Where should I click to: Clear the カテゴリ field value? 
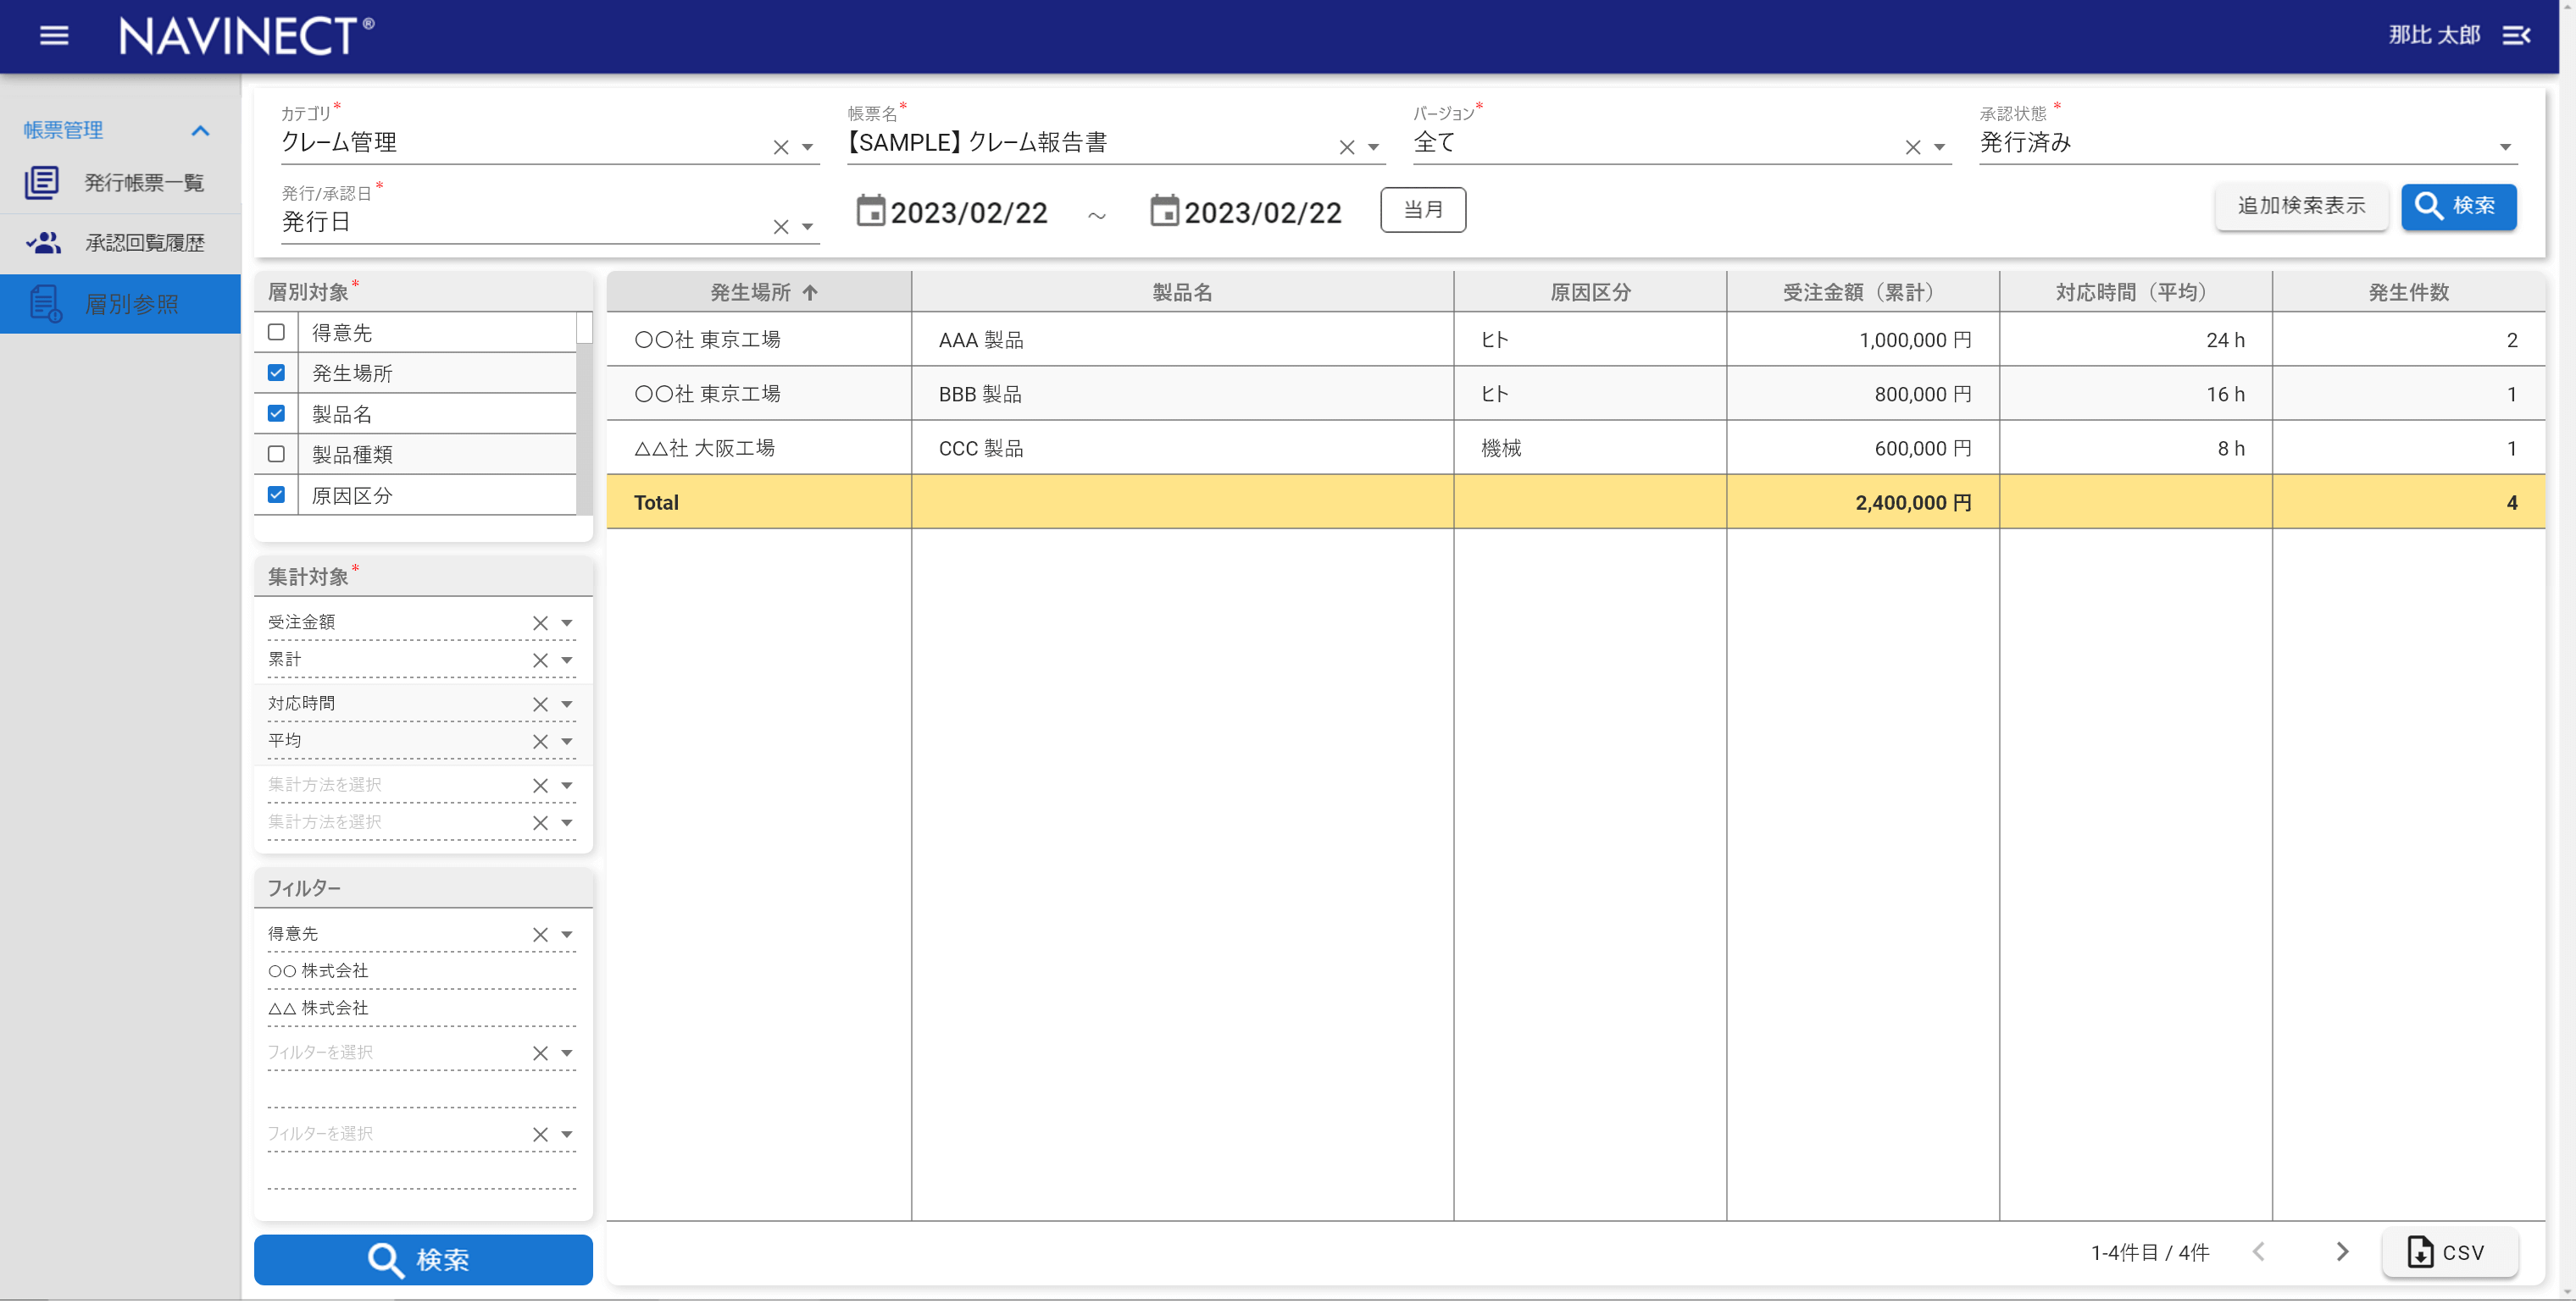click(x=781, y=146)
